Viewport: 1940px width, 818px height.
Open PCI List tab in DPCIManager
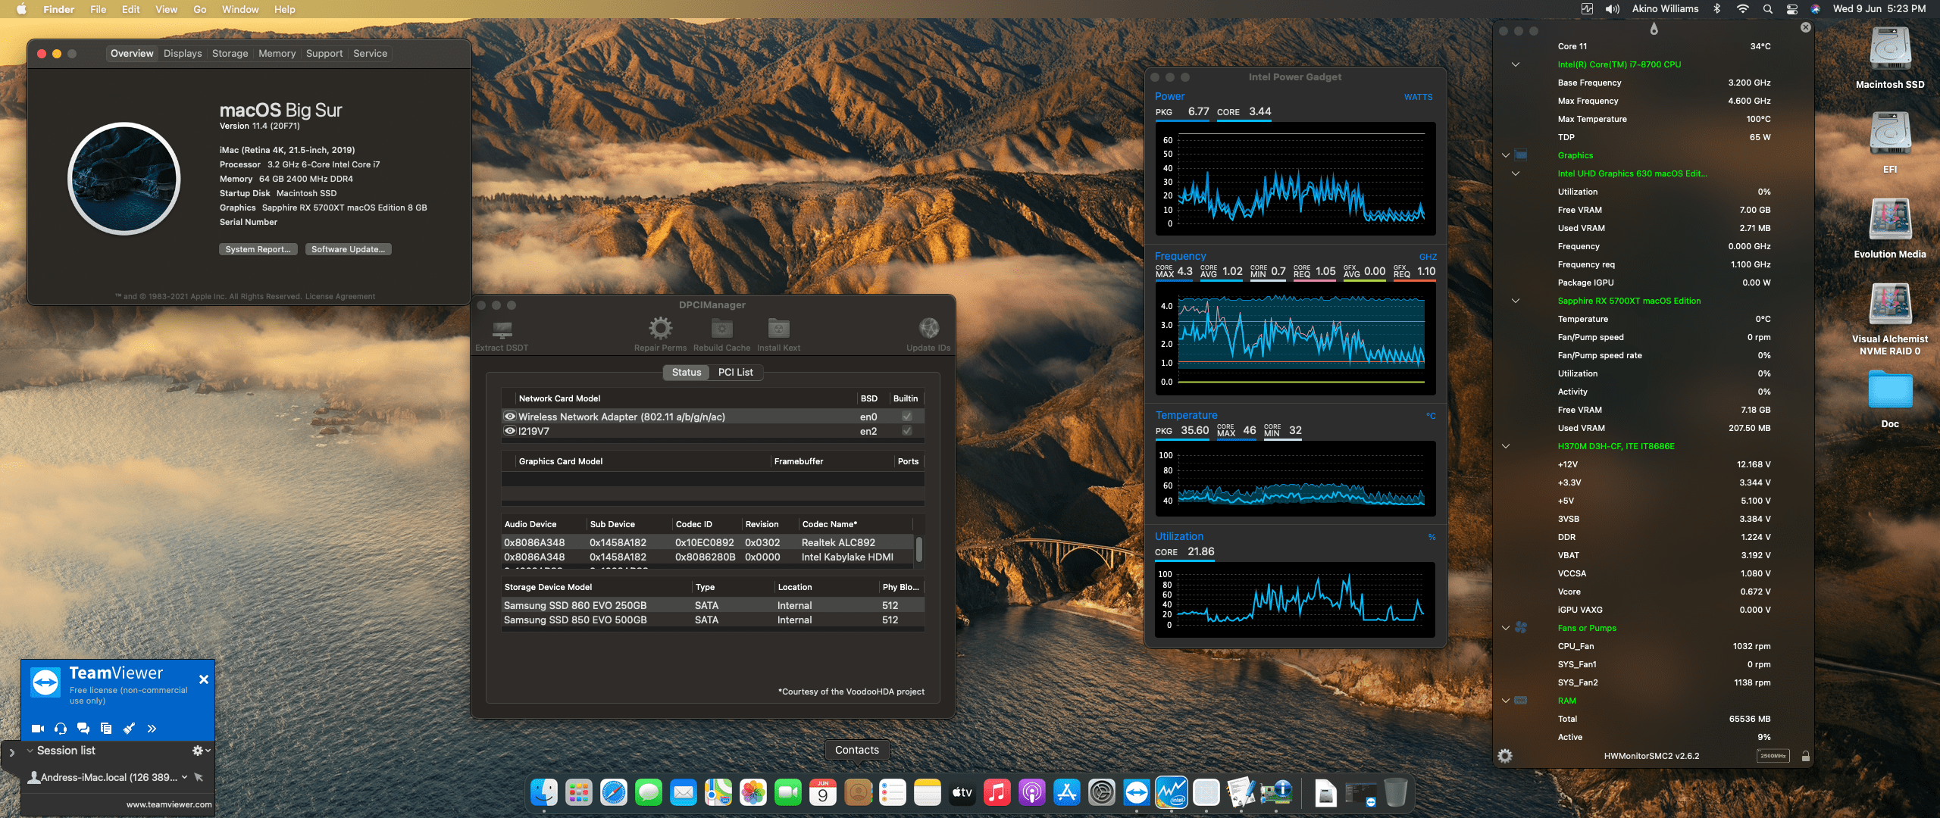click(x=735, y=373)
